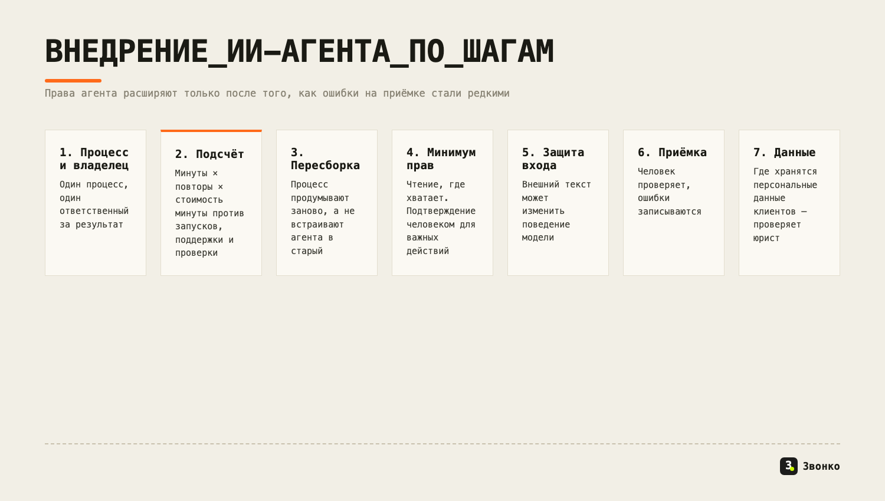Click description Человек проверяет, ошибки записываются
This screenshot has height=501, width=885.
click(x=670, y=192)
